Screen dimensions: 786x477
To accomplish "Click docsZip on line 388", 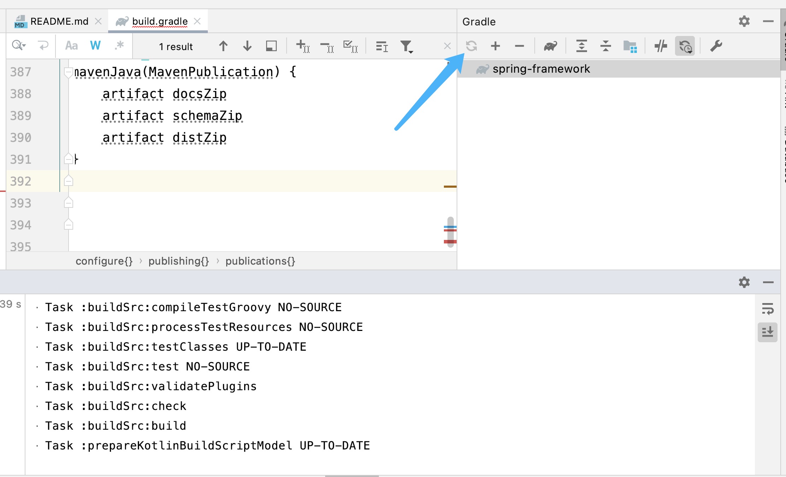I will pyautogui.click(x=199, y=94).
